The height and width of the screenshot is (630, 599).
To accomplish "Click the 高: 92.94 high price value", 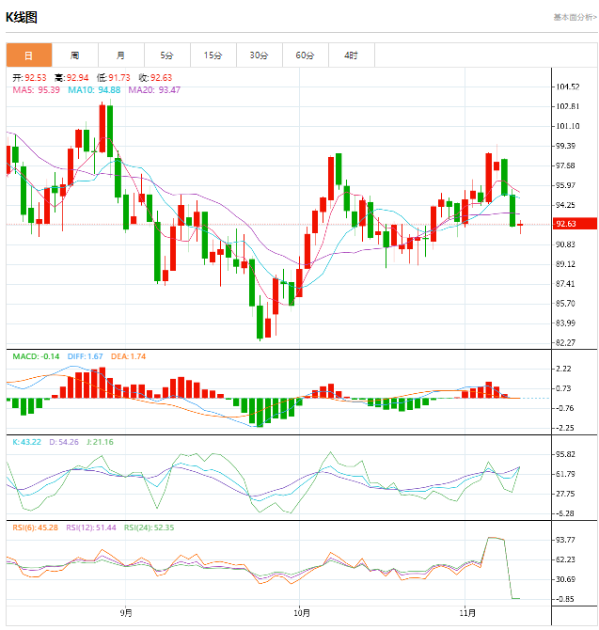I will pyautogui.click(x=71, y=77).
